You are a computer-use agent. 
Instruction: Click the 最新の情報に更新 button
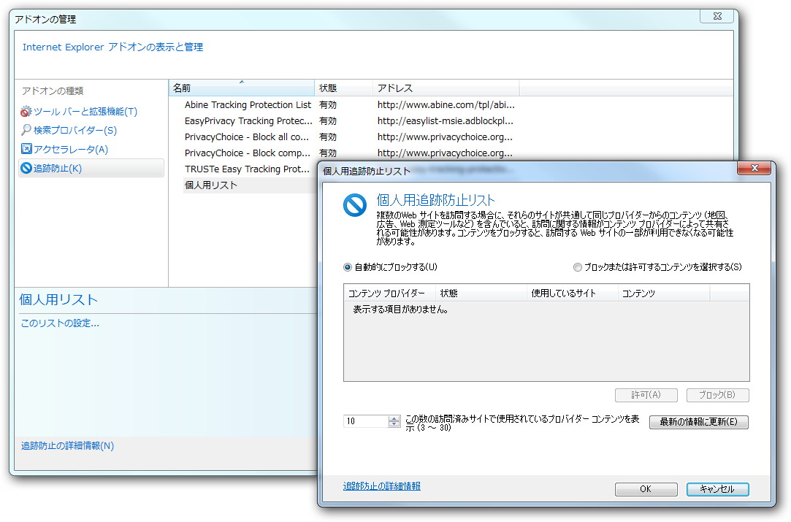pos(698,422)
